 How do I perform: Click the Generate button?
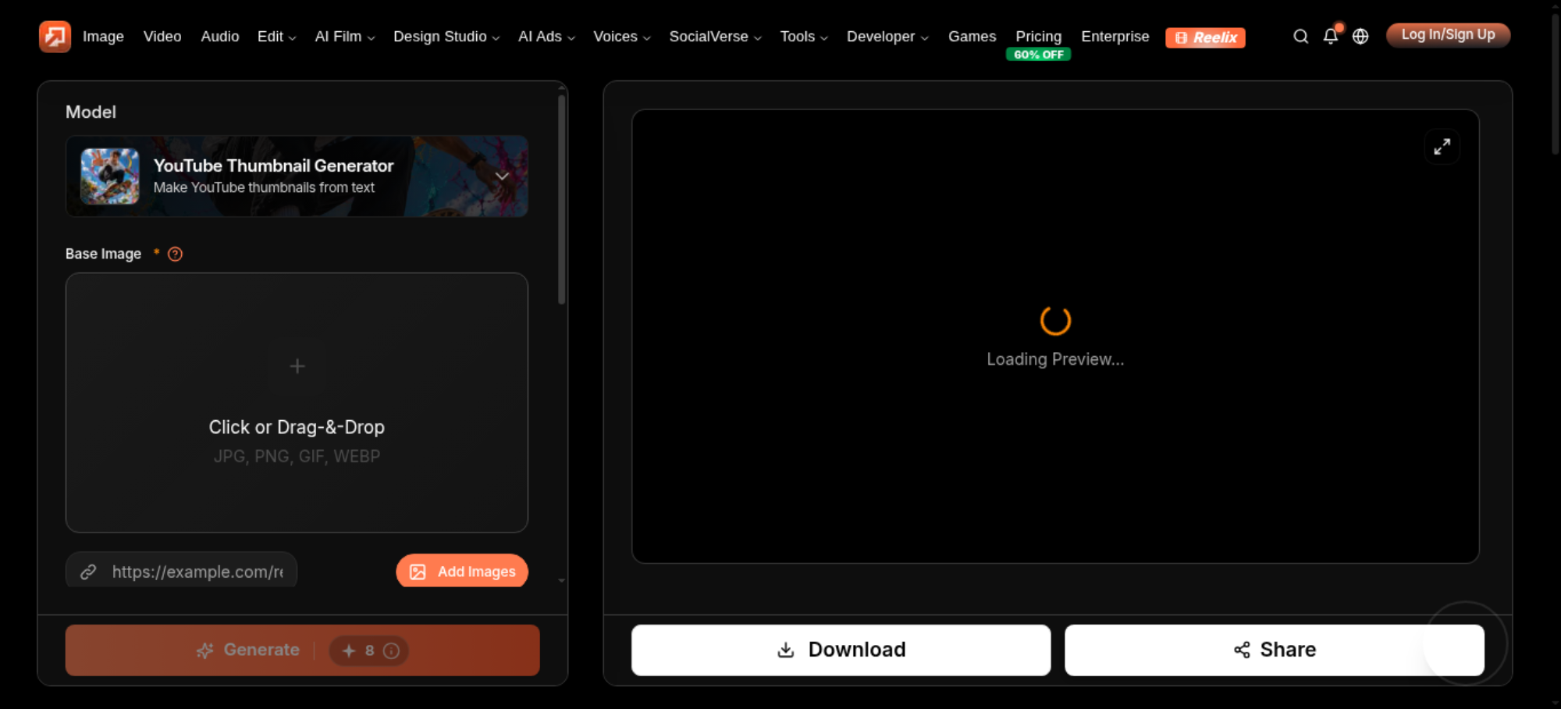[x=303, y=650]
